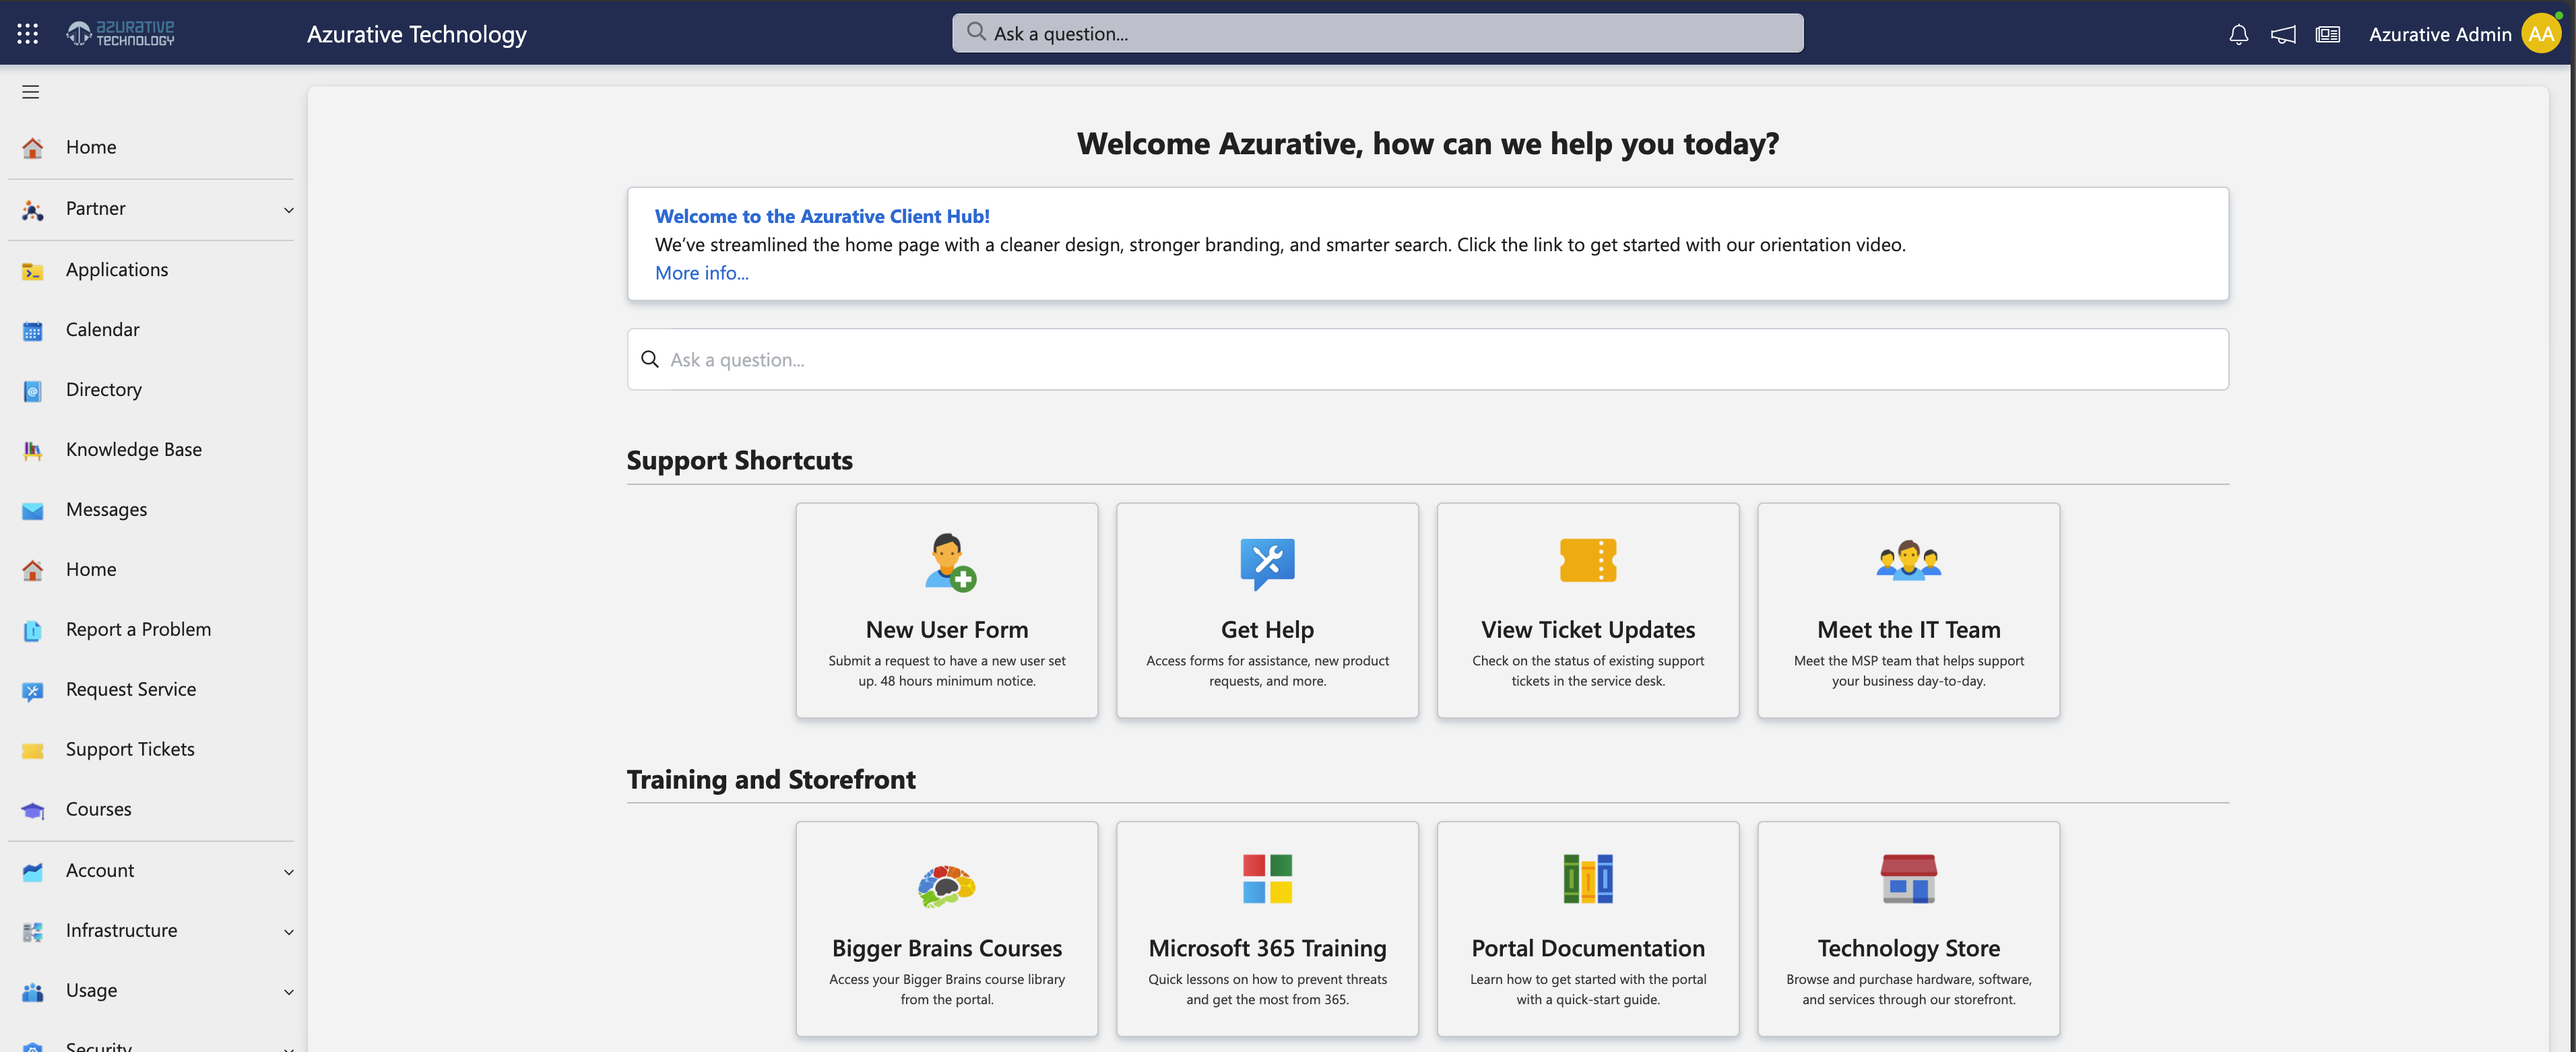The height and width of the screenshot is (1052, 2576).
Task: Click the More info link
Action: (x=701, y=272)
